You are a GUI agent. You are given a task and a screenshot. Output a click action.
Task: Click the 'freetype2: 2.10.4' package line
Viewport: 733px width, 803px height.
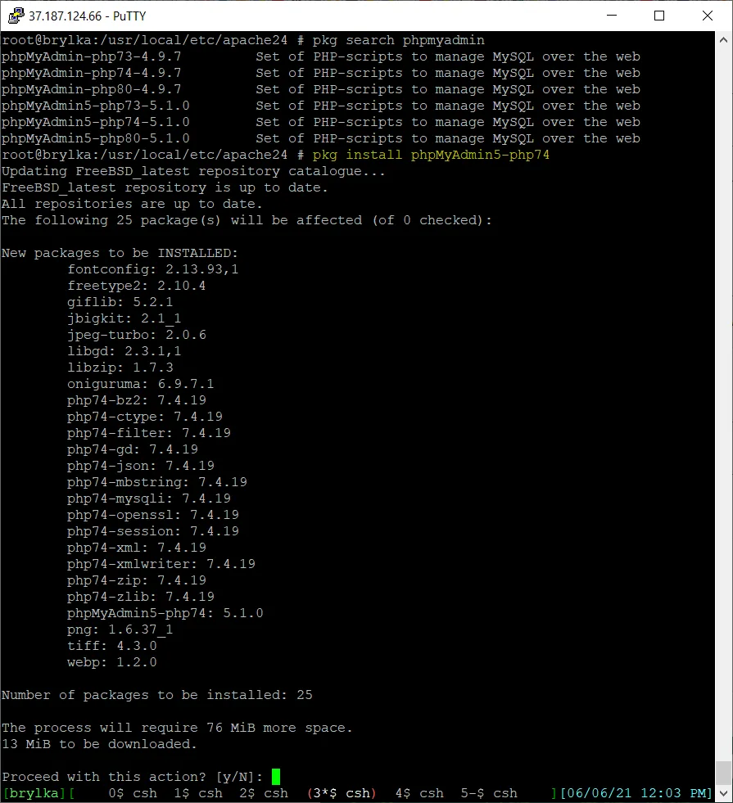tap(136, 286)
